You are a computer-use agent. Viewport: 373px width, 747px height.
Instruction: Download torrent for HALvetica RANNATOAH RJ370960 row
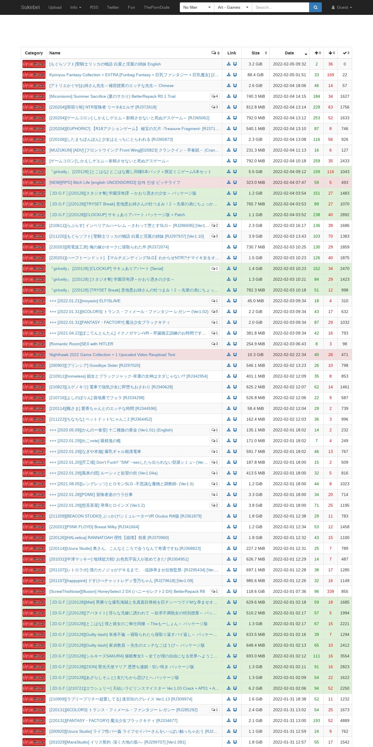click(229, 538)
